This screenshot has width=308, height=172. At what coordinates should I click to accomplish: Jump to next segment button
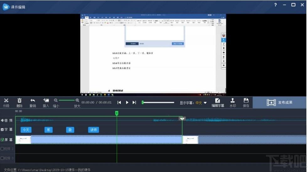tap(134, 102)
